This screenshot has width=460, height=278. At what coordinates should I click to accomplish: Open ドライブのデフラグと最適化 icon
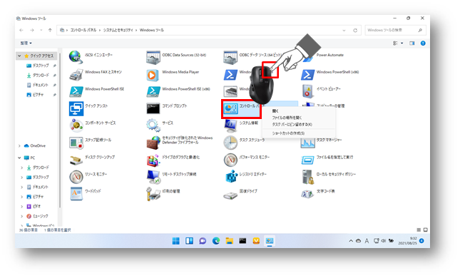click(153, 160)
